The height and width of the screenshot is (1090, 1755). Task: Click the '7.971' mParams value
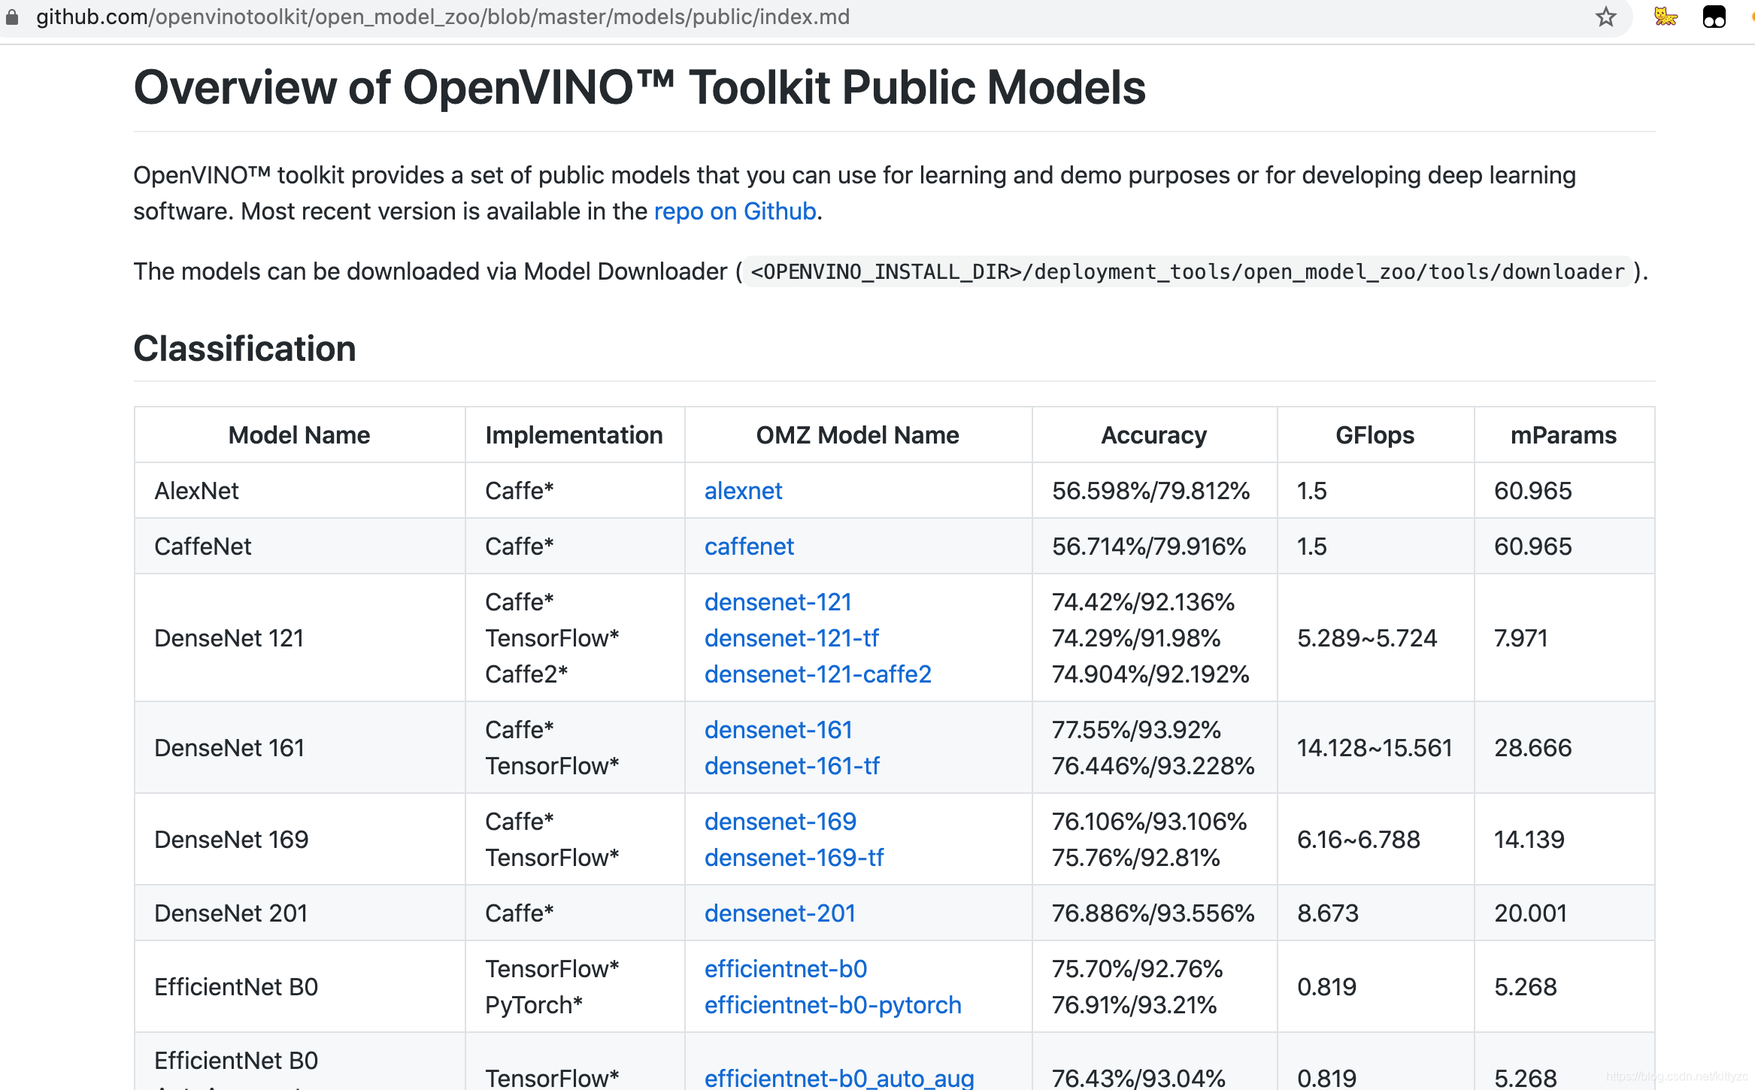[x=1520, y=638]
